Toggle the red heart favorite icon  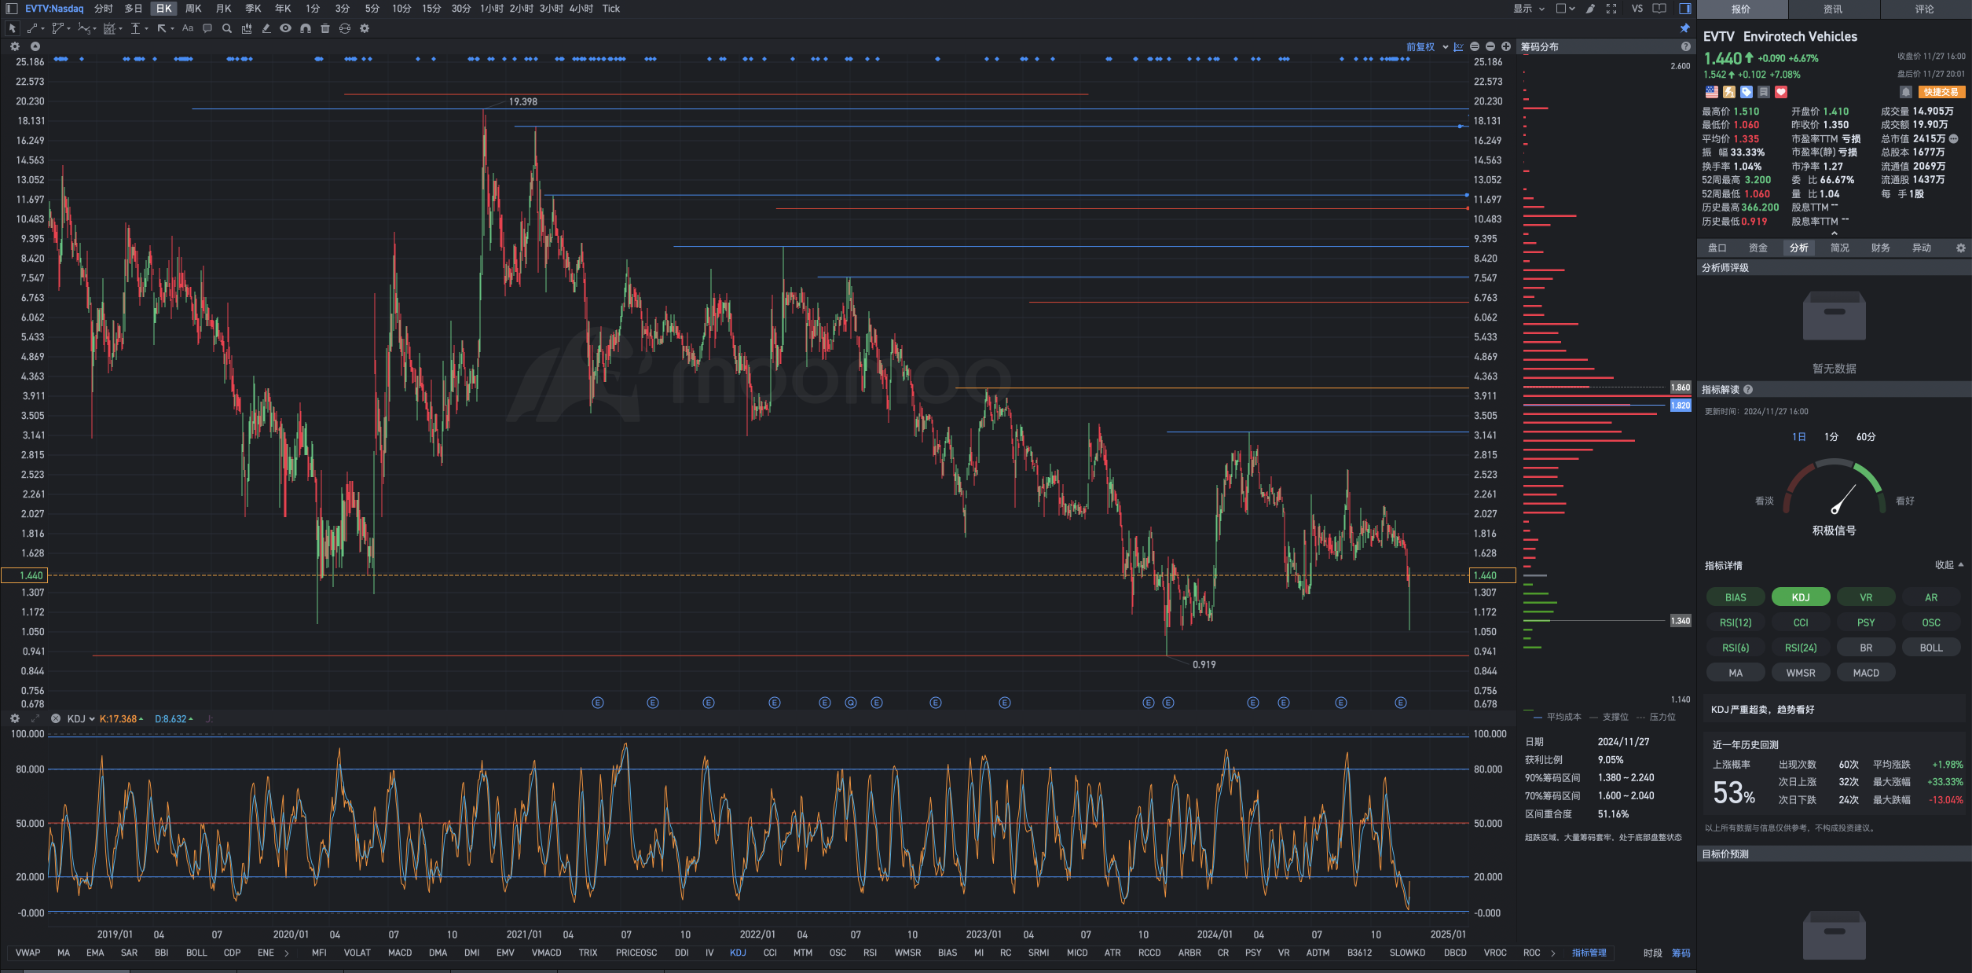pyautogui.click(x=1781, y=92)
